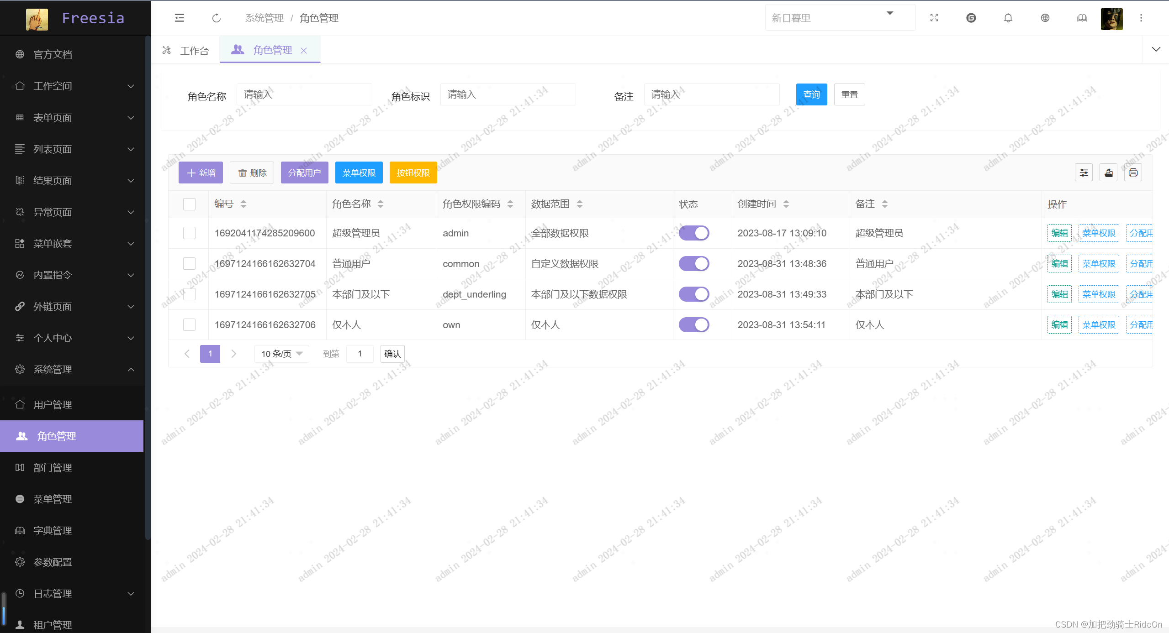This screenshot has width=1169, height=633.
Task: Open 字典管理 in the sidebar
Action: pyautogui.click(x=72, y=530)
